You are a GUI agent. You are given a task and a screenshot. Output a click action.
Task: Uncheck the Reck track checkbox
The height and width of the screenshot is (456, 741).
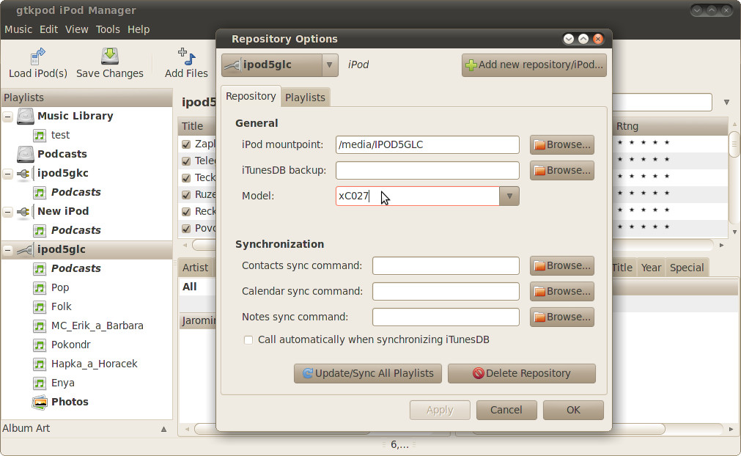pyautogui.click(x=186, y=212)
